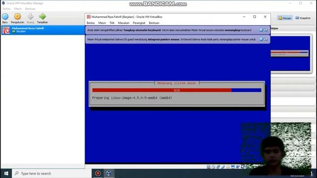Viewport: 317px width, 178px height.
Task: Open Bandicam recorder from taskbar
Action: [98, 174]
